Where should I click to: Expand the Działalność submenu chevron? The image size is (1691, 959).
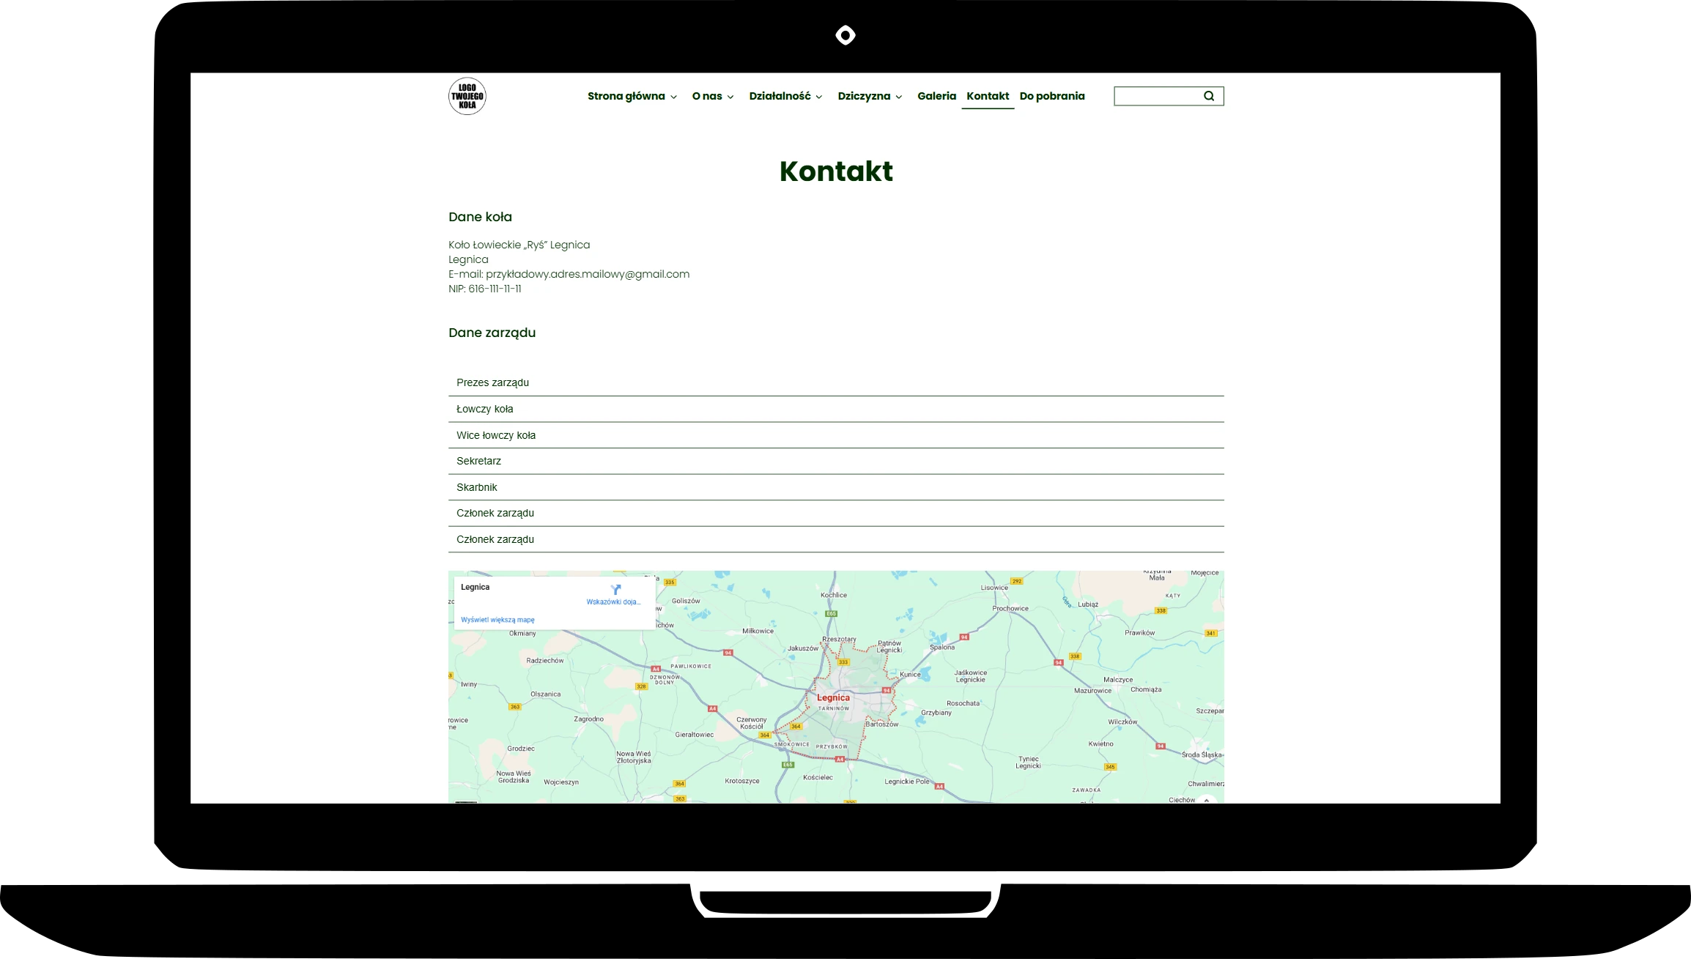click(819, 97)
